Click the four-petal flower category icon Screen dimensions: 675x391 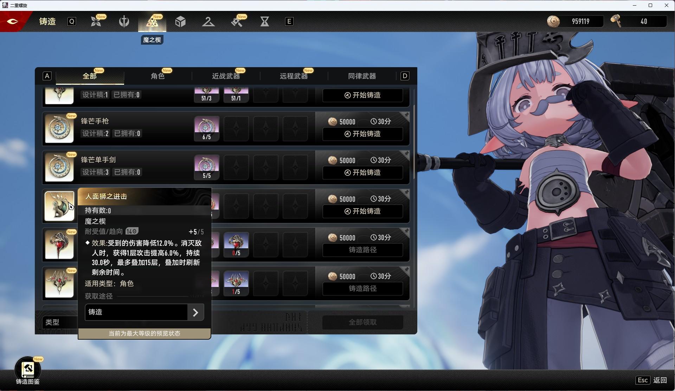[96, 21]
